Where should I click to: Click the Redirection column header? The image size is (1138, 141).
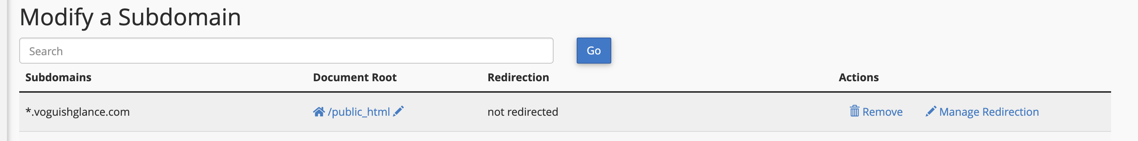click(518, 77)
